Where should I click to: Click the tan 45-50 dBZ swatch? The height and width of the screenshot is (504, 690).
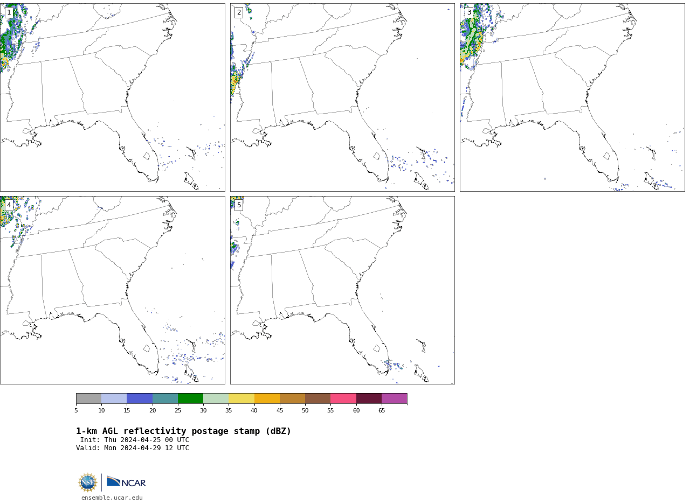[293, 398]
